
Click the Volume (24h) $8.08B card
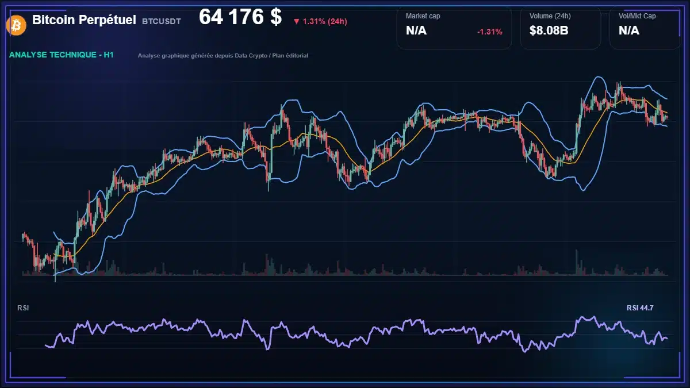pos(561,28)
